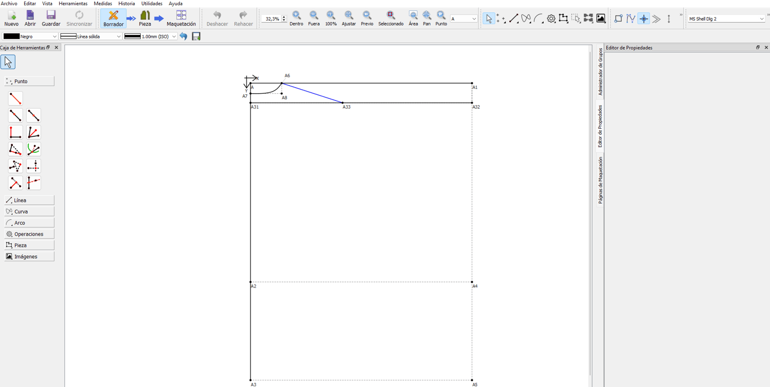Open the Ayuda menu

click(176, 4)
